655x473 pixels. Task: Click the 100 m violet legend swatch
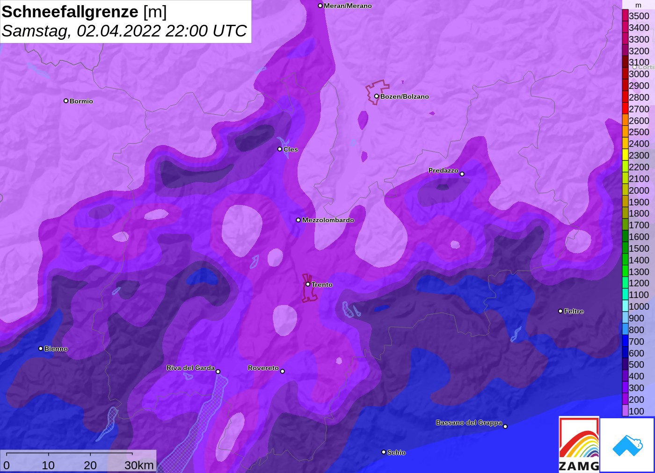625,411
